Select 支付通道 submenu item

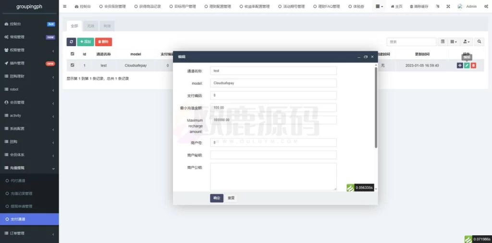point(29,219)
